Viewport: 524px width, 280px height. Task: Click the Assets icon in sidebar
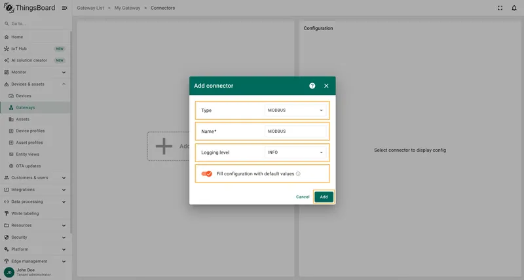point(11,119)
